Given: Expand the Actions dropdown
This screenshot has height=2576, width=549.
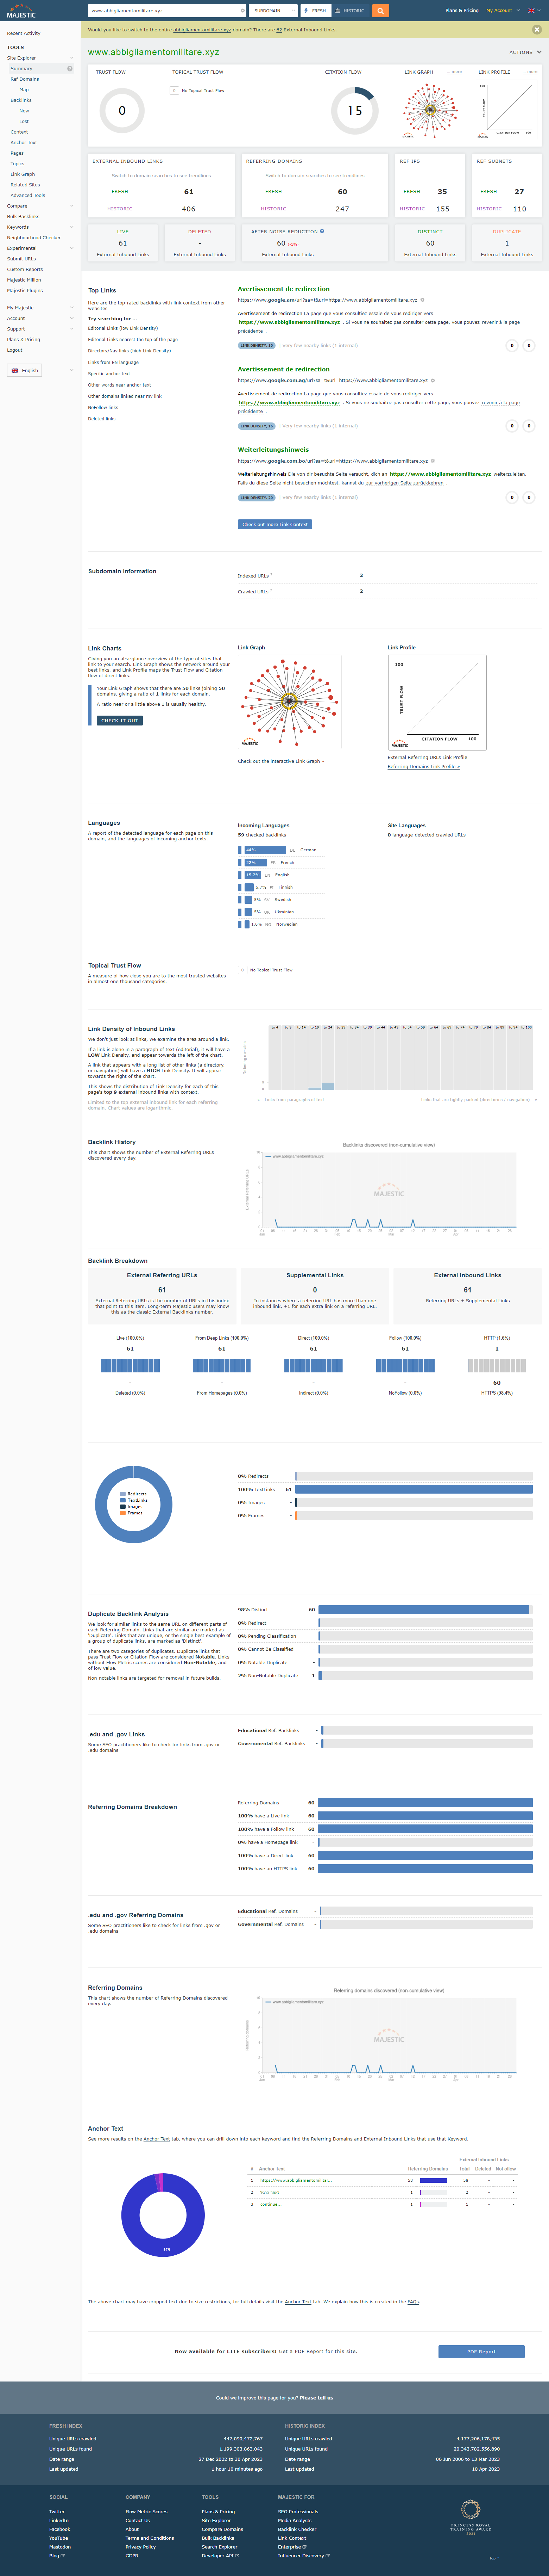Looking at the screenshot, I should click(525, 52).
